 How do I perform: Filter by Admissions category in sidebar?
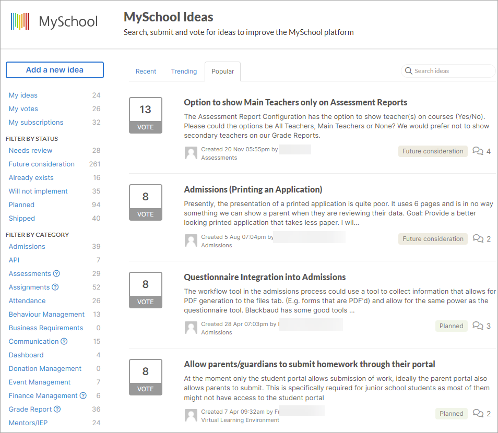27,247
